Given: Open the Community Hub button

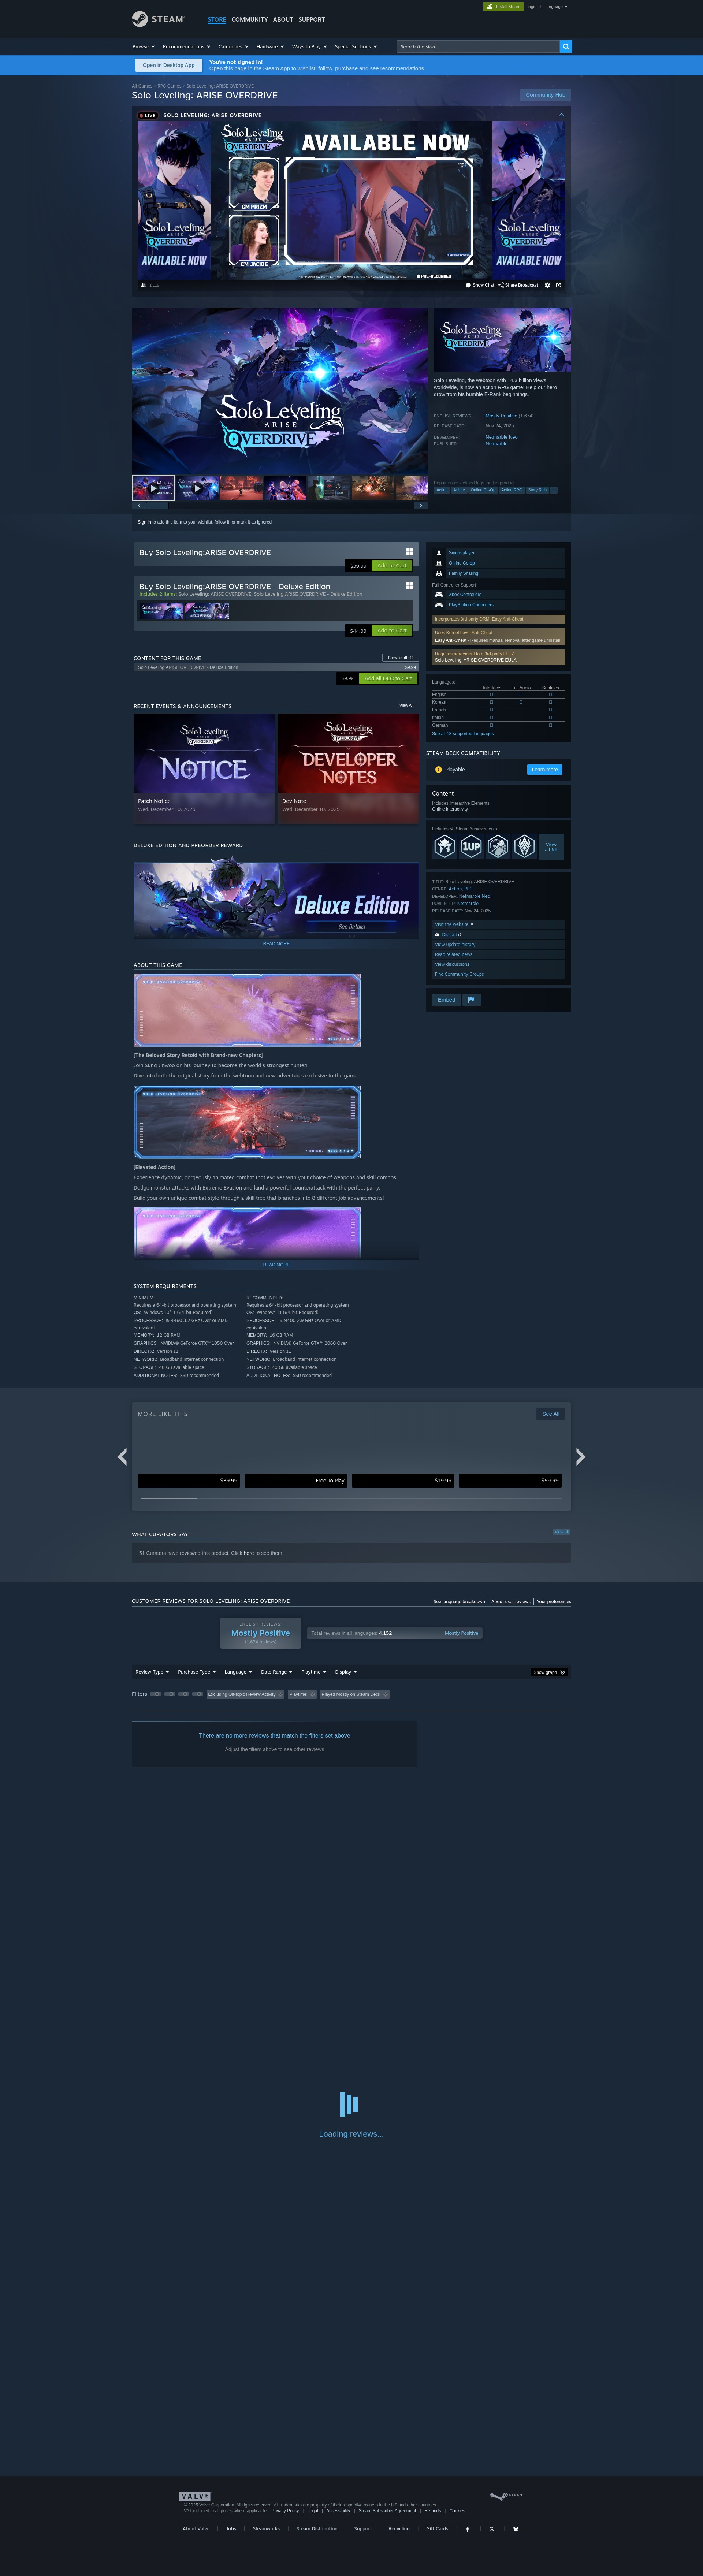Looking at the screenshot, I should [545, 95].
